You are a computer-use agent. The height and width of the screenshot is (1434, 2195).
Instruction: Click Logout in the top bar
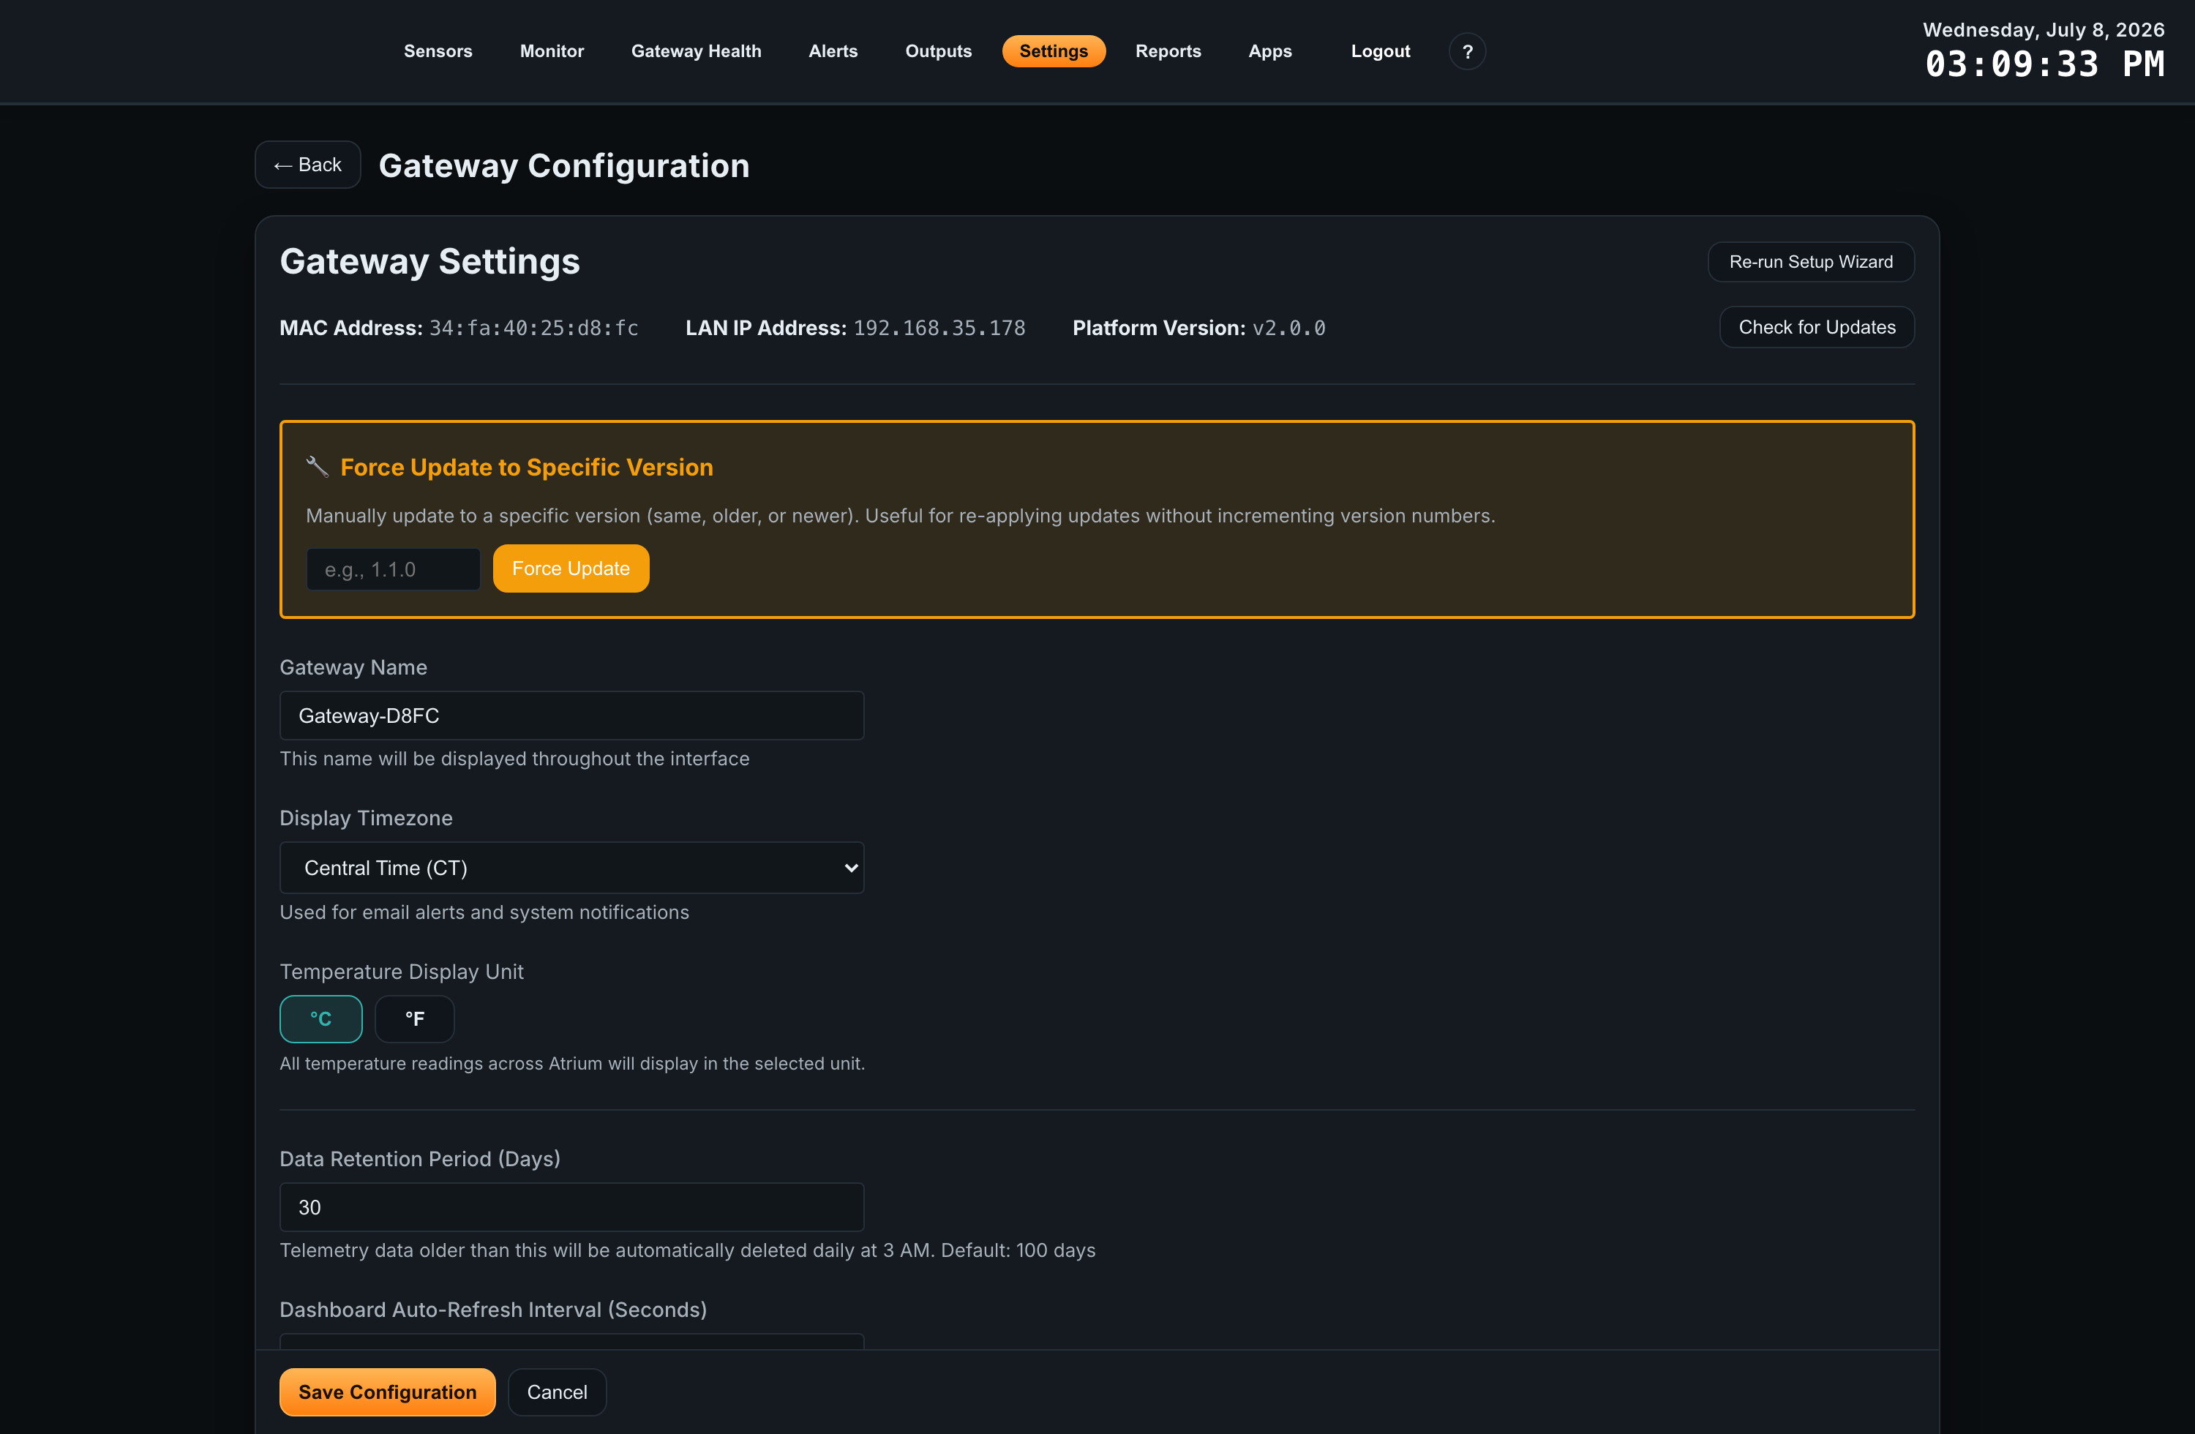[x=1381, y=52]
